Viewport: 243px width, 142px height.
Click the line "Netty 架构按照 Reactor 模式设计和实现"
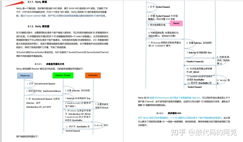click(x=50, y=68)
